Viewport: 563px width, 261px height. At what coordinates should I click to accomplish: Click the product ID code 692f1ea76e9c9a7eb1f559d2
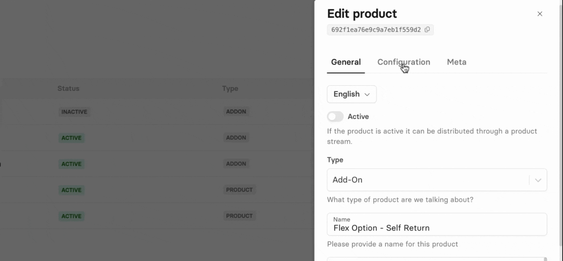click(376, 30)
